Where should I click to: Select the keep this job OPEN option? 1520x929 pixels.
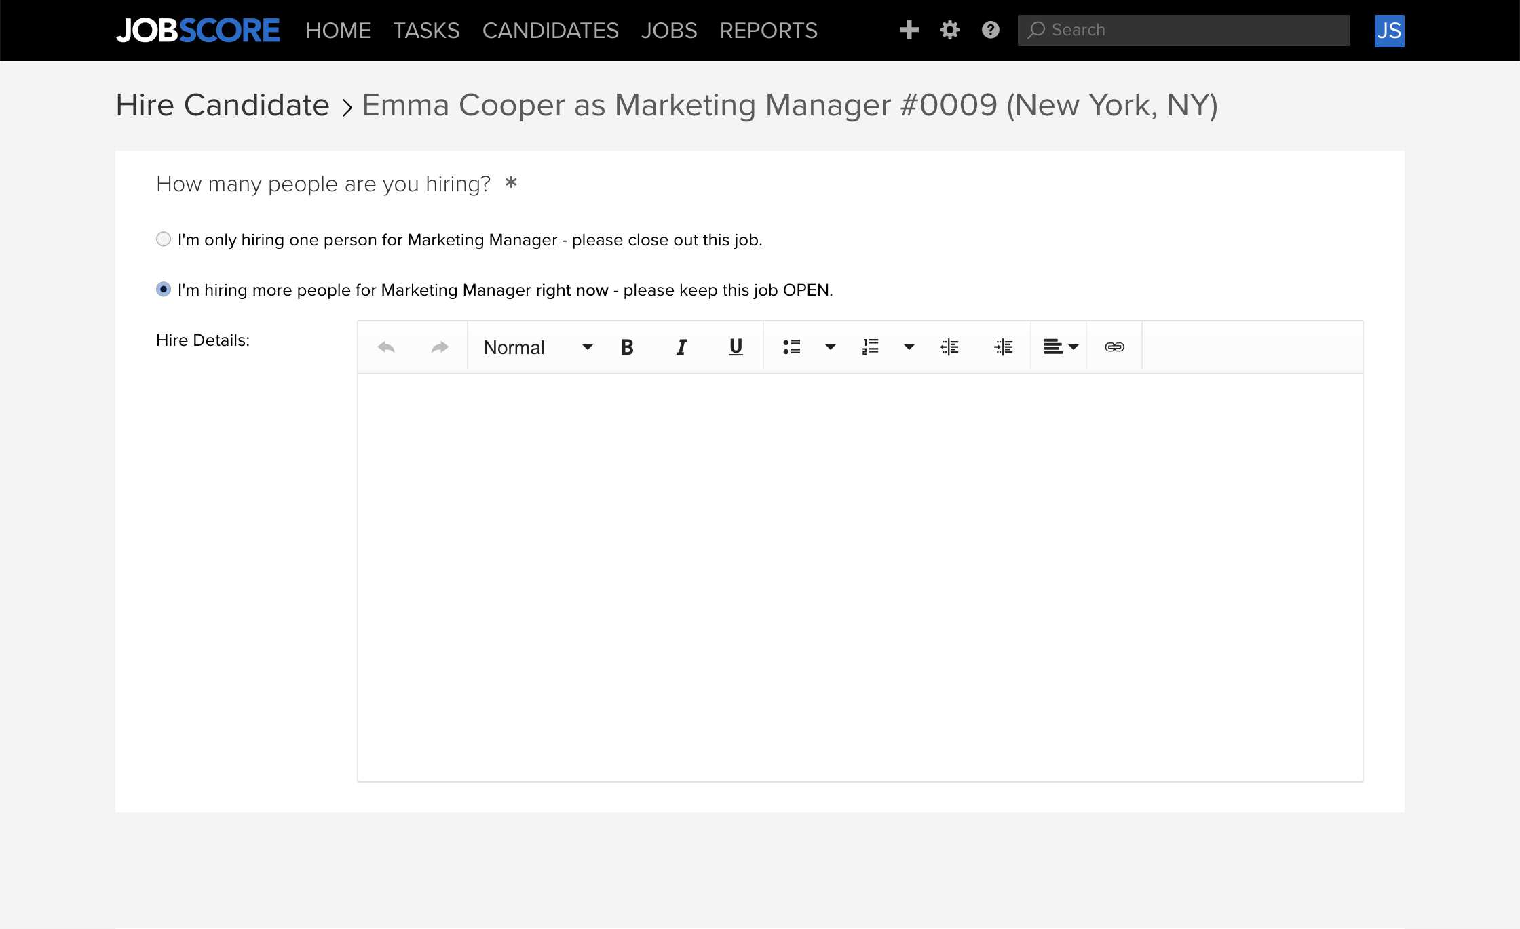[164, 290]
